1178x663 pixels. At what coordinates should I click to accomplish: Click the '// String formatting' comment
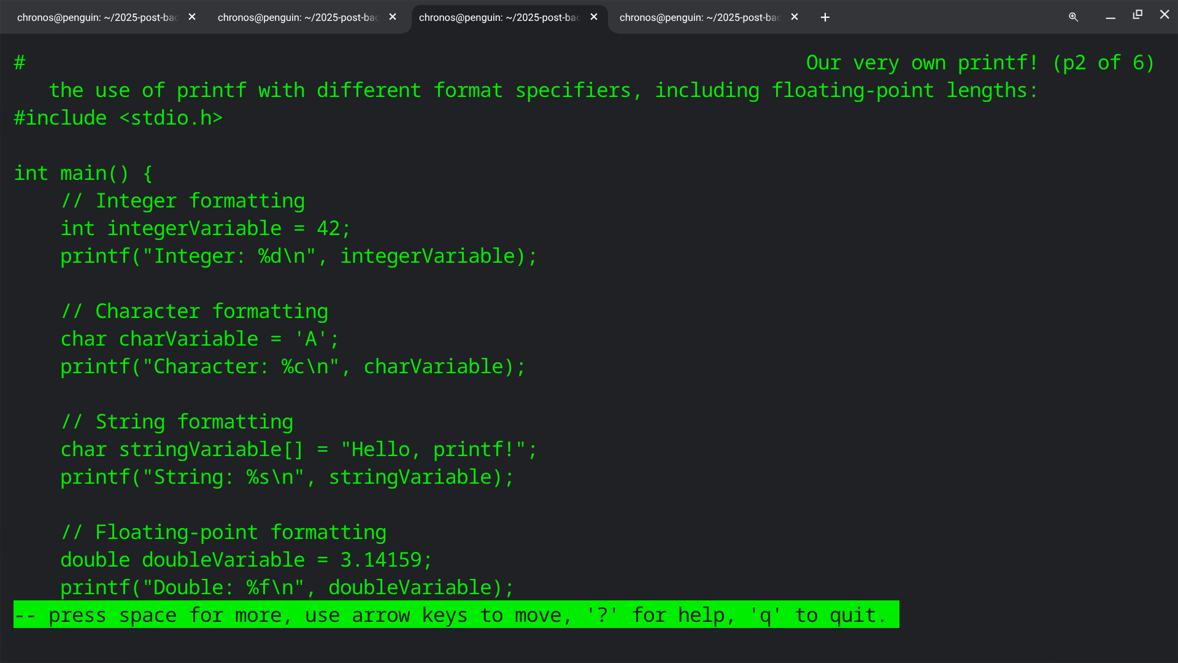click(x=177, y=422)
